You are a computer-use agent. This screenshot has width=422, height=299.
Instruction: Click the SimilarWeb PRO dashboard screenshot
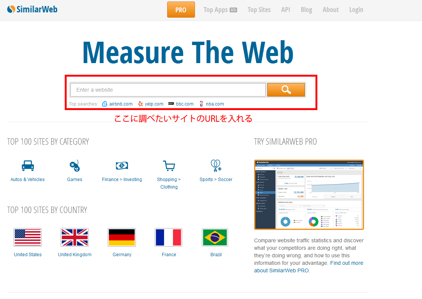click(x=309, y=195)
